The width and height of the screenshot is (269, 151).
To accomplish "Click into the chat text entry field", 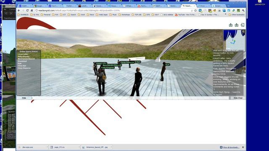I will pyautogui.click(x=130, y=98).
